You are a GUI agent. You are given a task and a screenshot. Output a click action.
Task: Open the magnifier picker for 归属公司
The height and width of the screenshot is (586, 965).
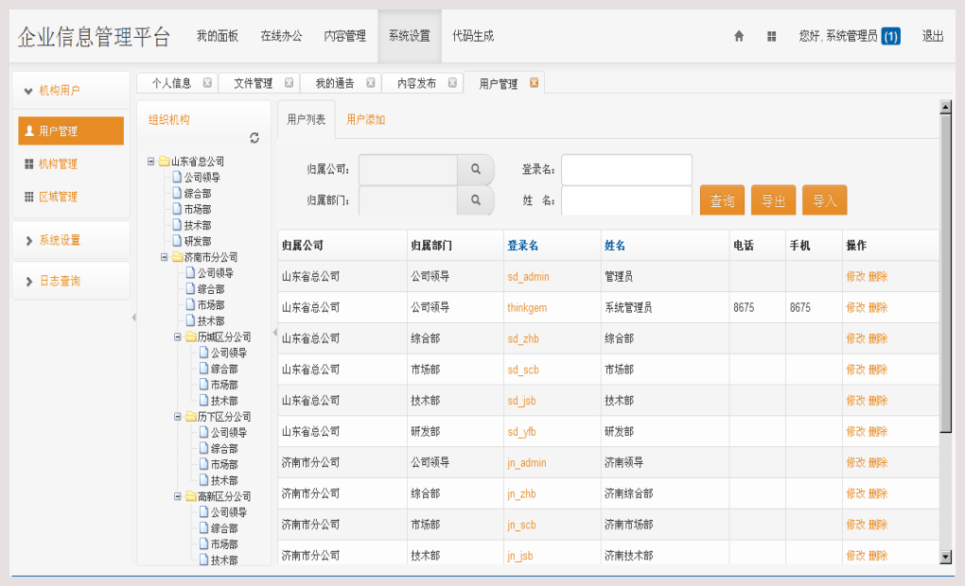tap(476, 169)
